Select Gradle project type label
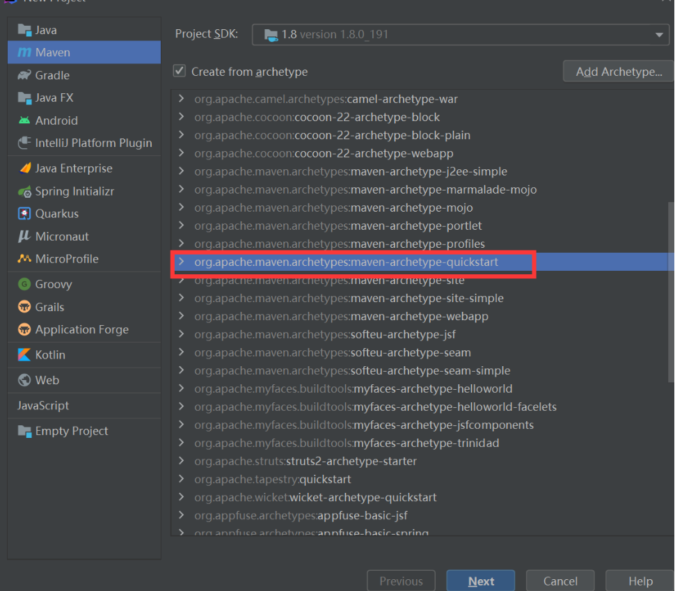The image size is (675, 591). point(52,75)
